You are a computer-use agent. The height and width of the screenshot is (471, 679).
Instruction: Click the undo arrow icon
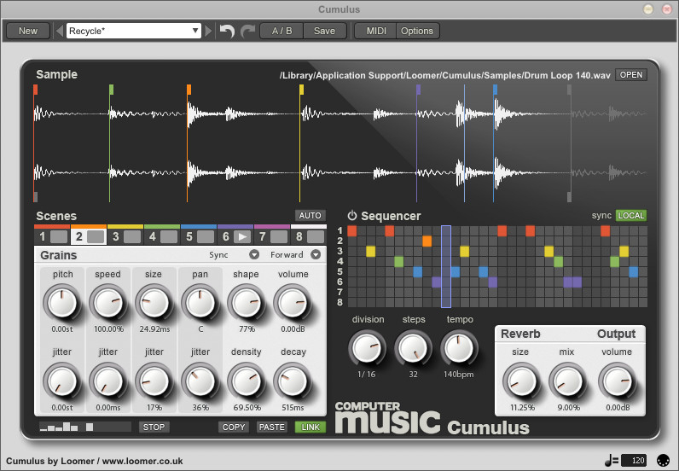pyautogui.click(x=227, y=31)
